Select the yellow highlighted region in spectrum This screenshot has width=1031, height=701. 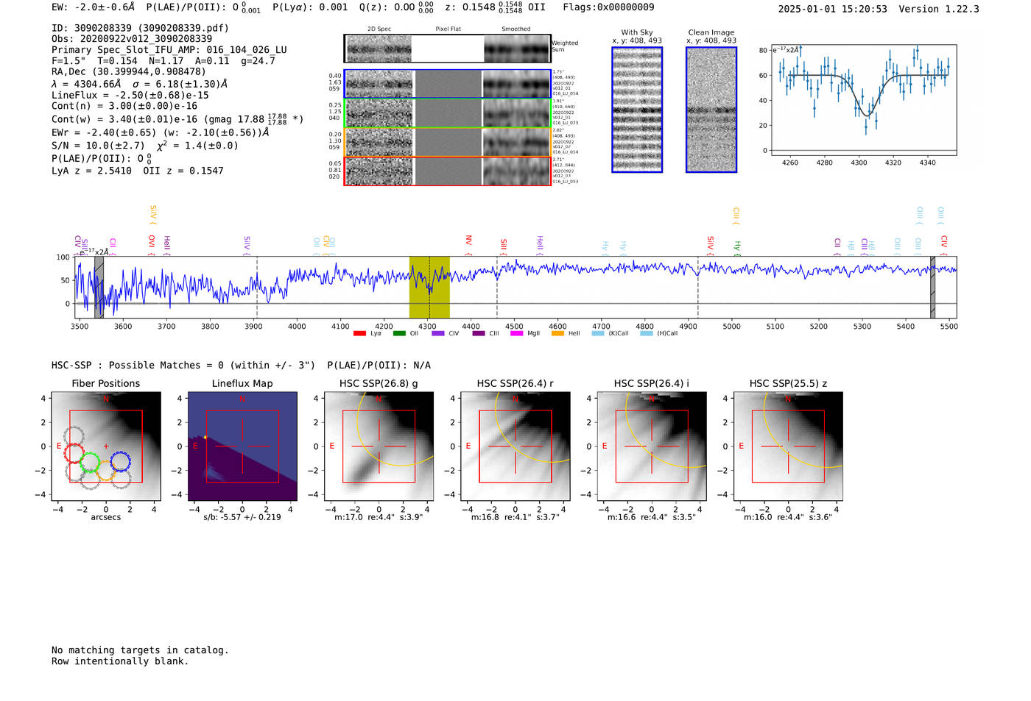pos(429,288)
